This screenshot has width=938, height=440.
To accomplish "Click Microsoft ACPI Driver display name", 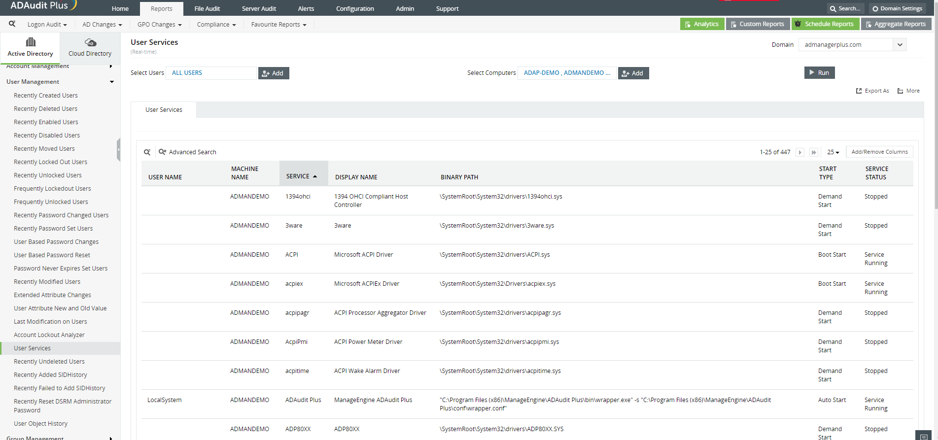I will tap(363, 255).
